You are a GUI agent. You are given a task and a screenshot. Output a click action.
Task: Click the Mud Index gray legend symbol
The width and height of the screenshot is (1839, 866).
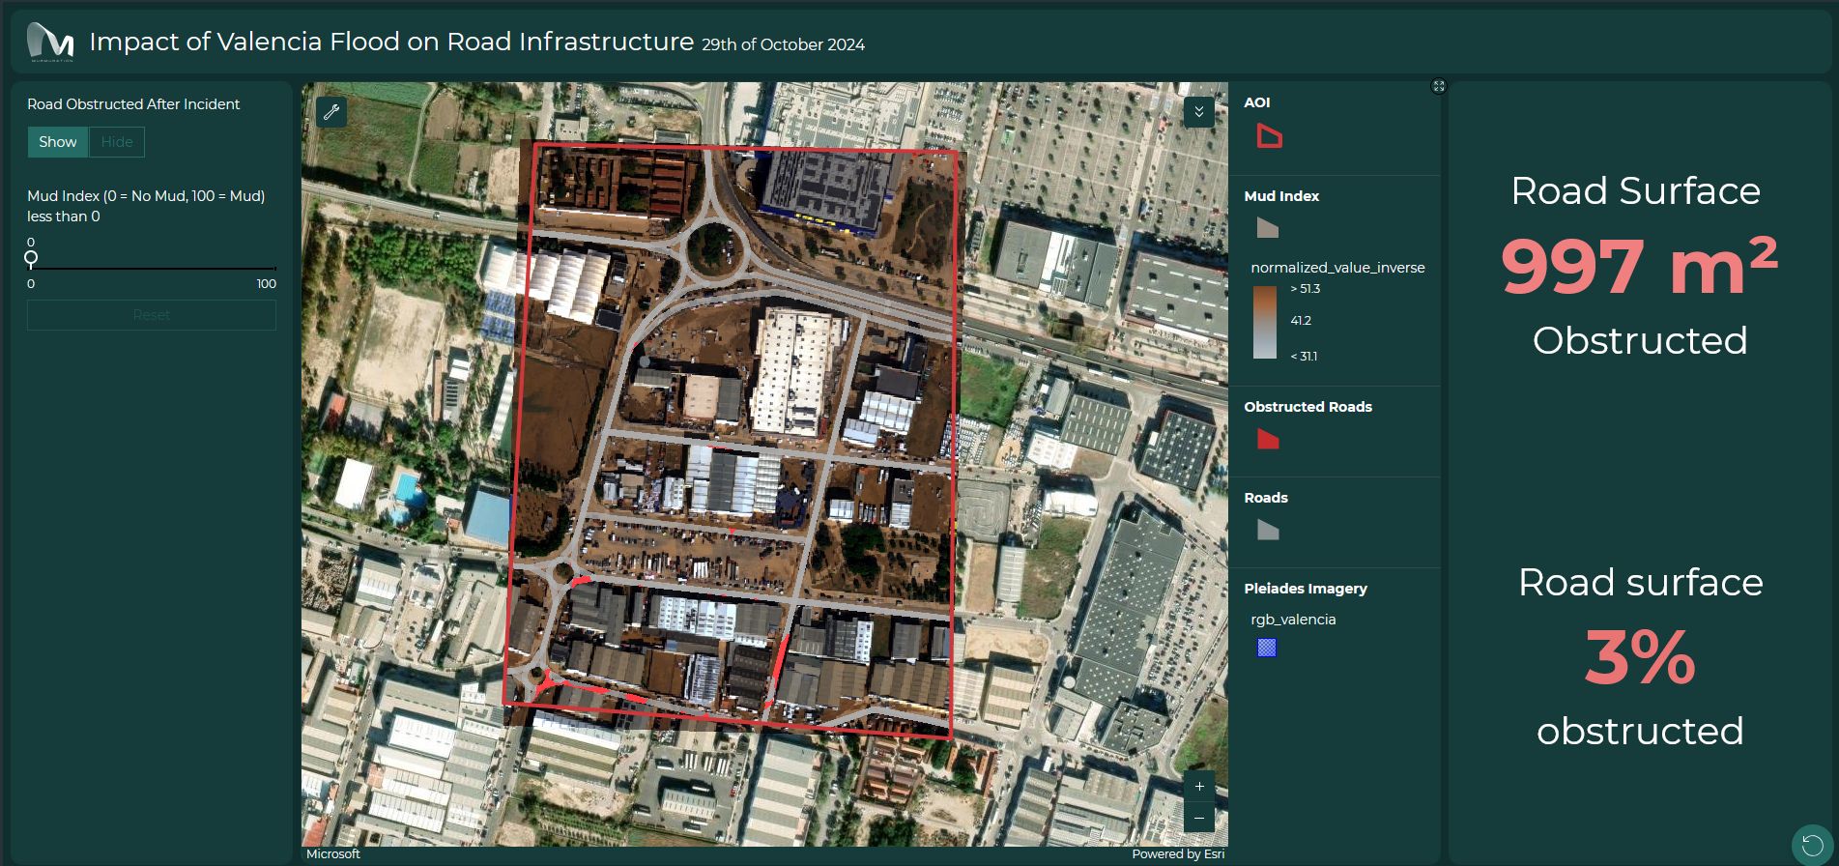point(1268,228)
